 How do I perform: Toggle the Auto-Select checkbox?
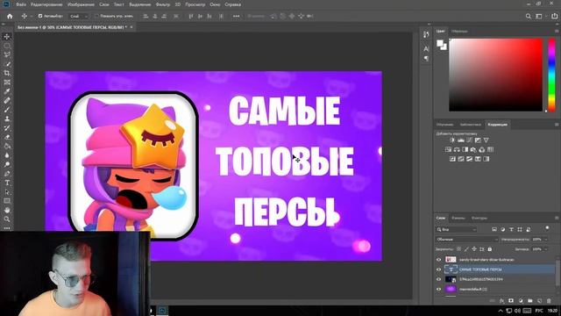tap(40, 16)
